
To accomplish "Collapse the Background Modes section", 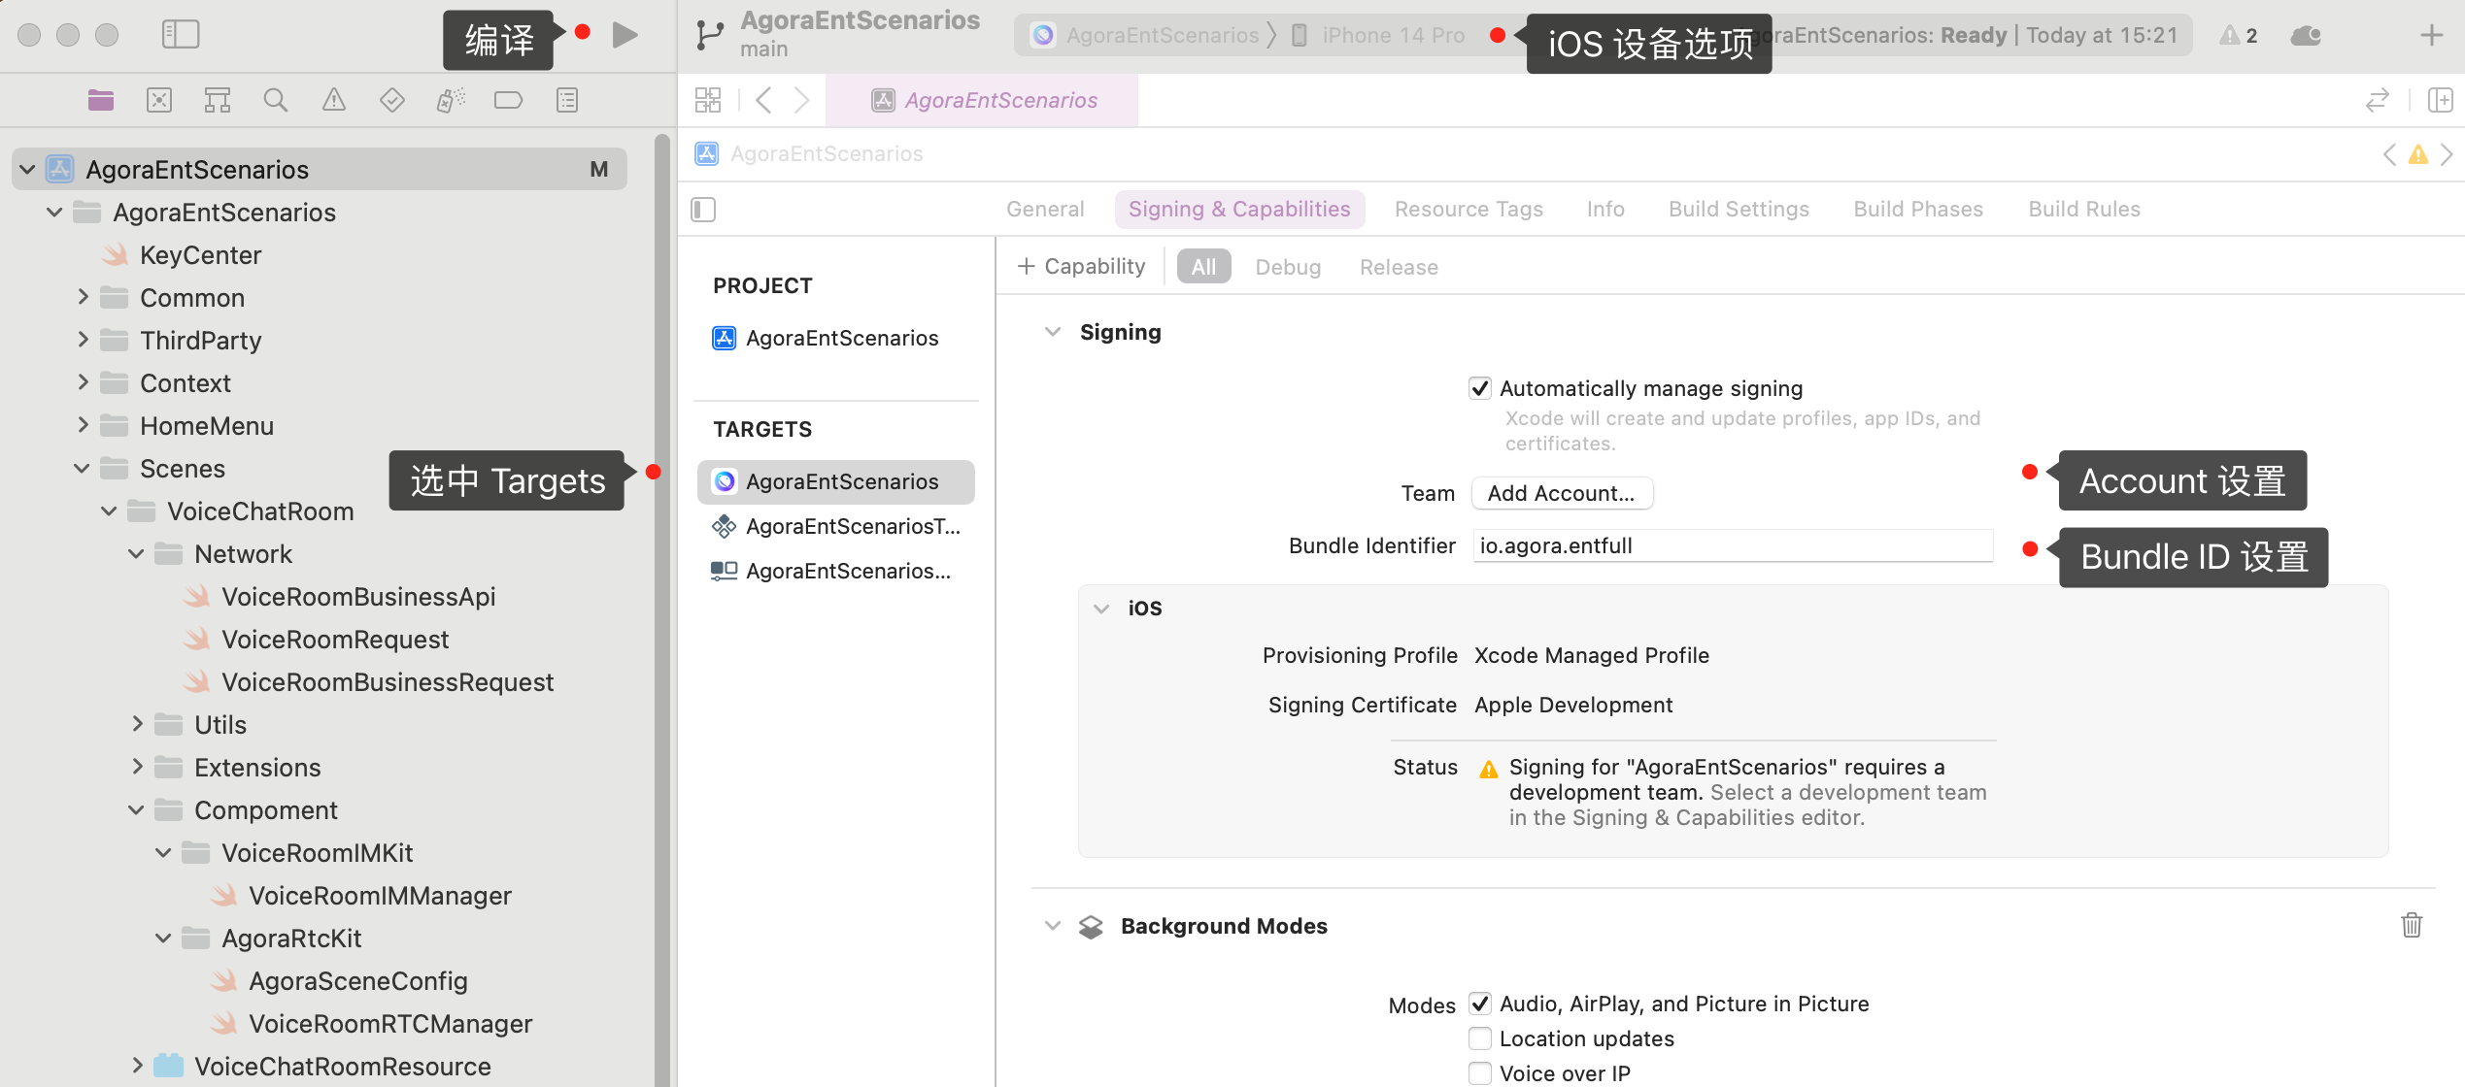I will pyautogui.click(x=1053, y=926).
